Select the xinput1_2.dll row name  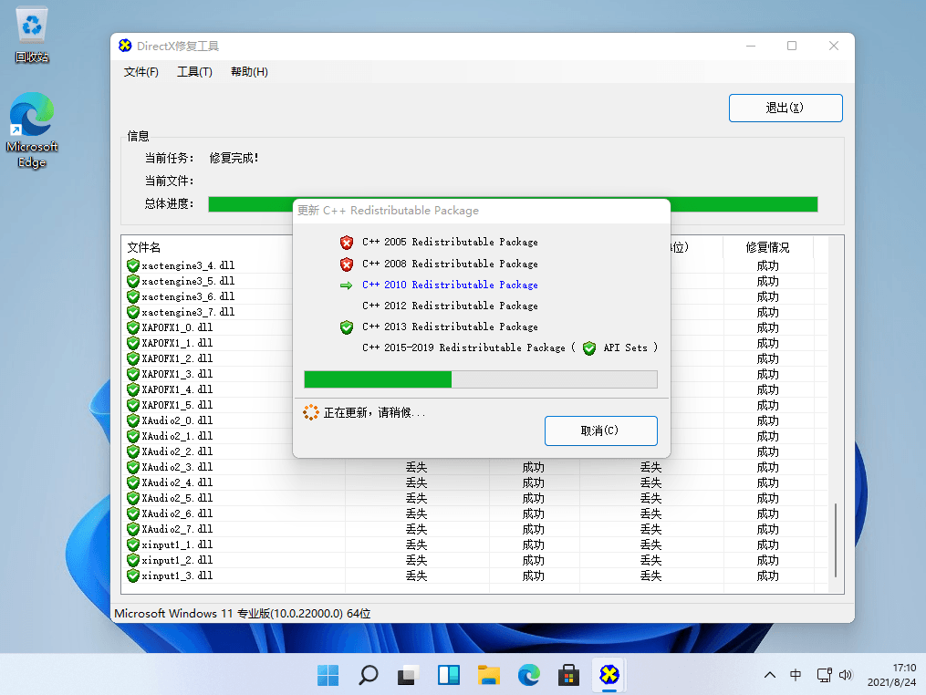(177, 560)
